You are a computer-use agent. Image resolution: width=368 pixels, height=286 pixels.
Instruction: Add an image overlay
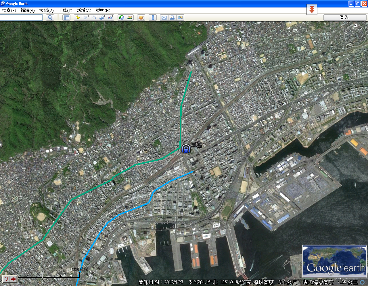[x=102, y=18]
